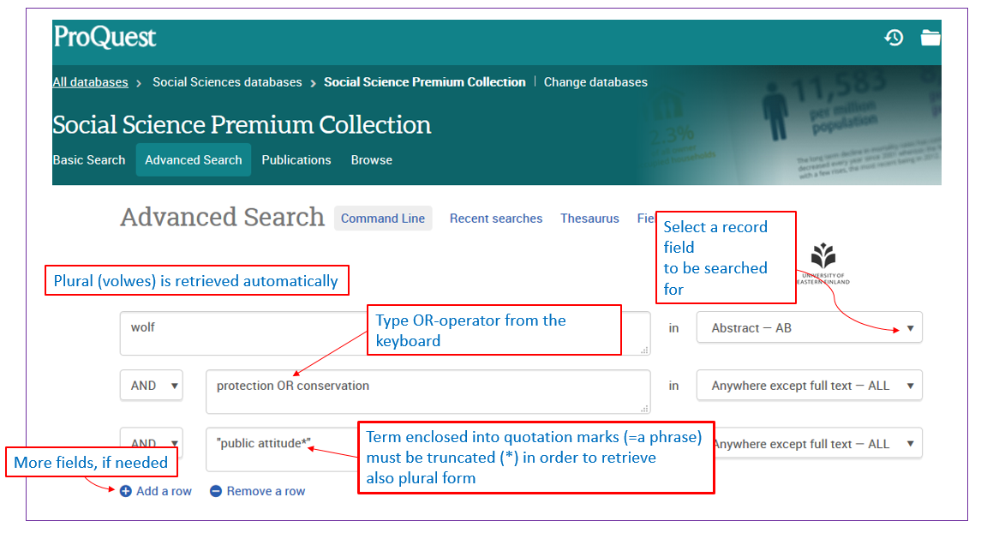Click the Social Sciences databases breadcrumb
Image resolution: width=981 pixels, height=533 pixels.
point(227,82)
